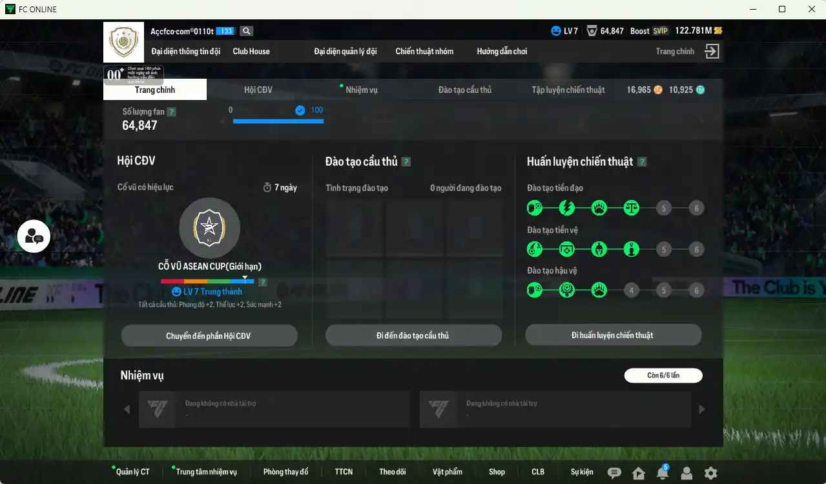Switch to the Nhiệm vụ tab
Screen dimensions: 826x484
coord(362,90)
